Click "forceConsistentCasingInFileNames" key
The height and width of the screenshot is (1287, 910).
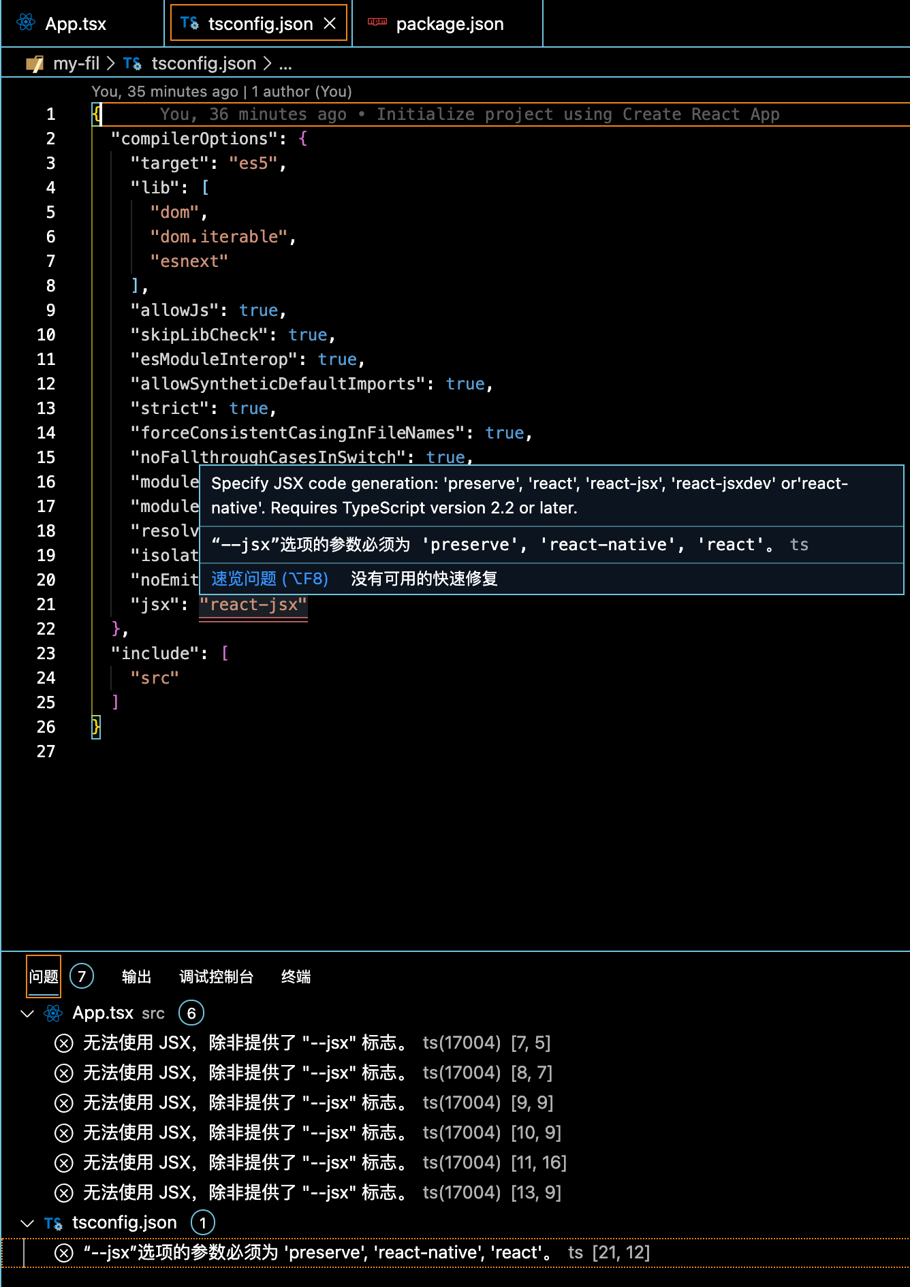click(297, 432)
